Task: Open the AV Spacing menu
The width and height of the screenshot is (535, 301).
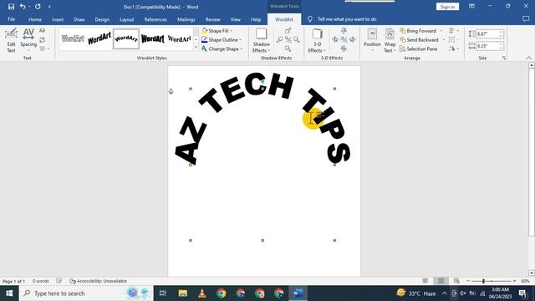Action: pyautogui.click(x=28, y=40)
